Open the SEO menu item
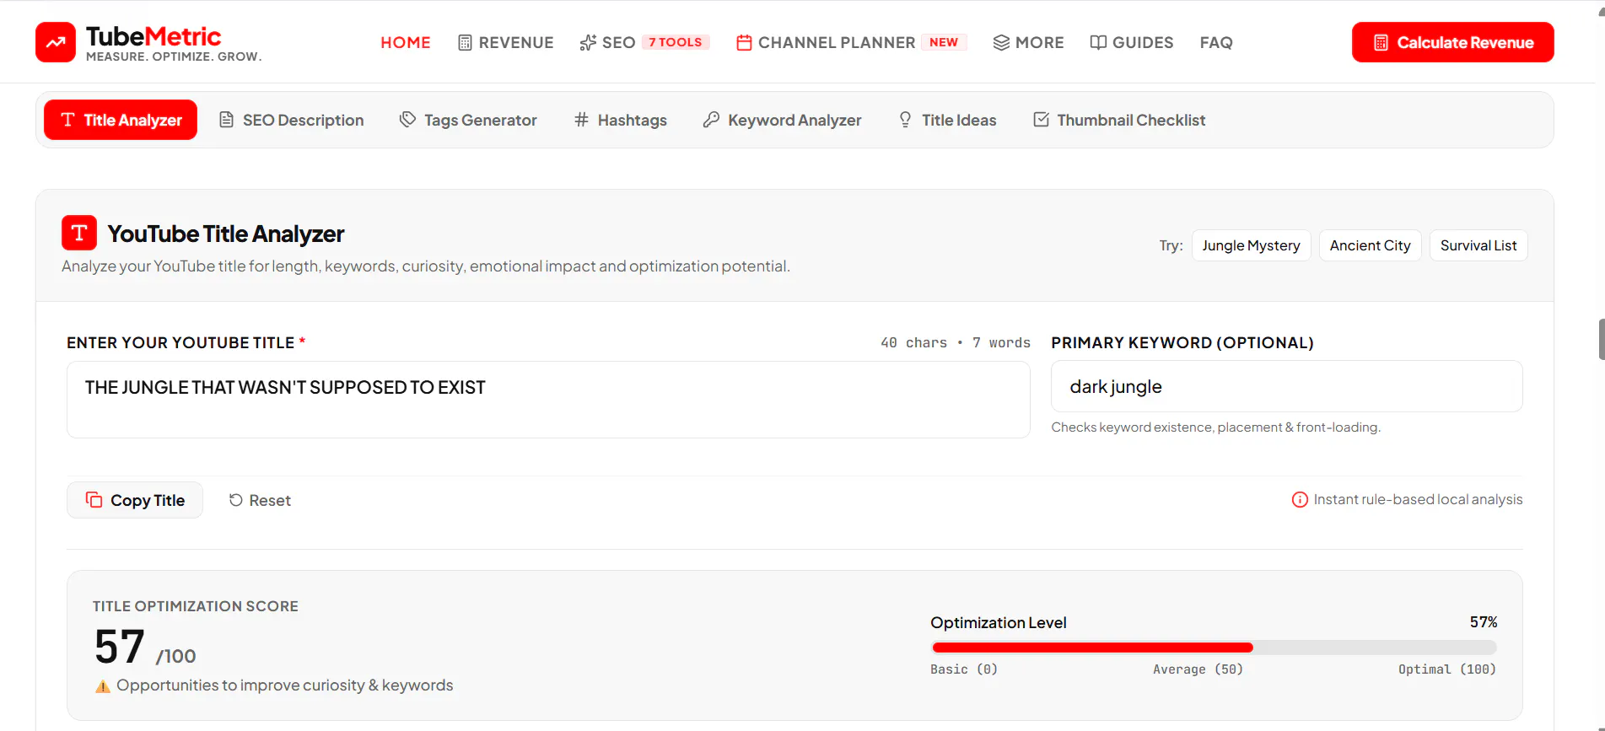The width and height of the screenshot is (1605, 731). coord(618,42)
